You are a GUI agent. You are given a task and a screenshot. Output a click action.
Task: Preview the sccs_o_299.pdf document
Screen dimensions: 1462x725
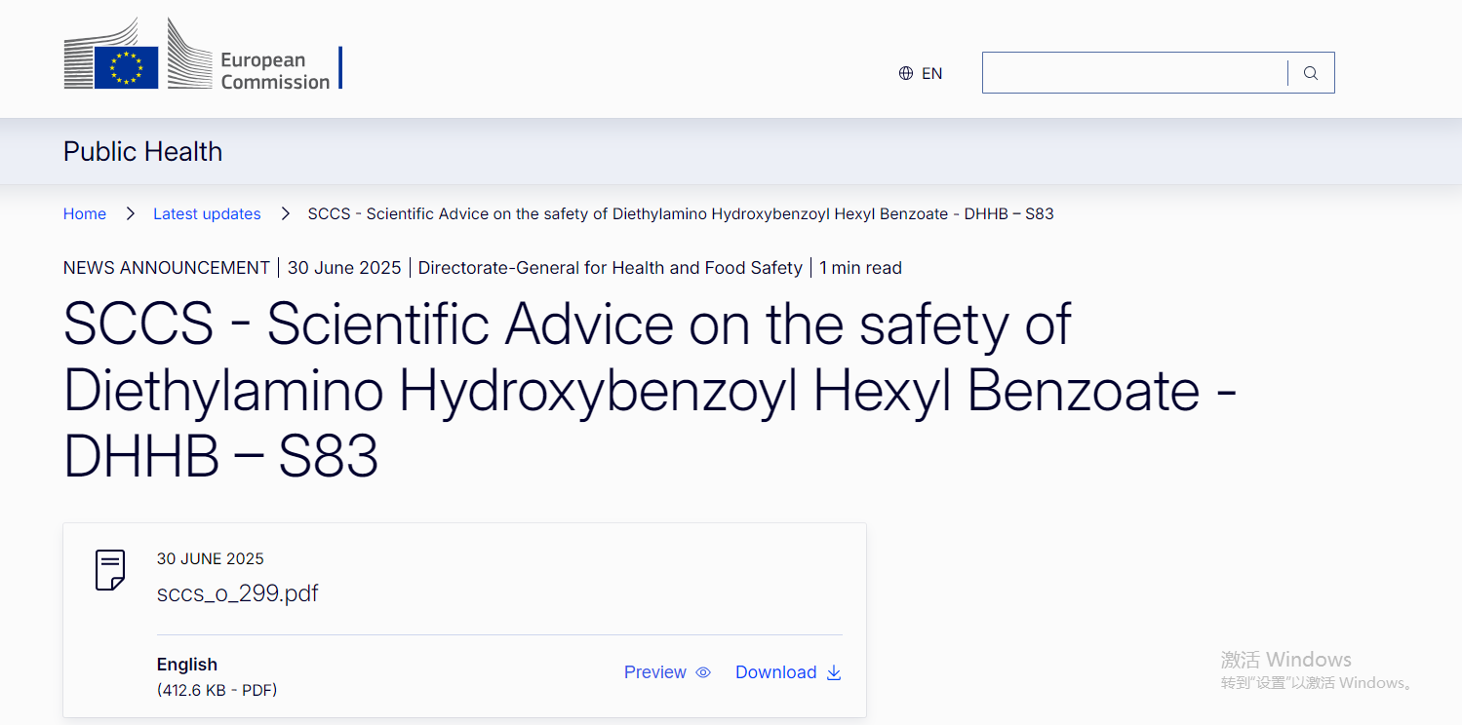tap(654, 672)
